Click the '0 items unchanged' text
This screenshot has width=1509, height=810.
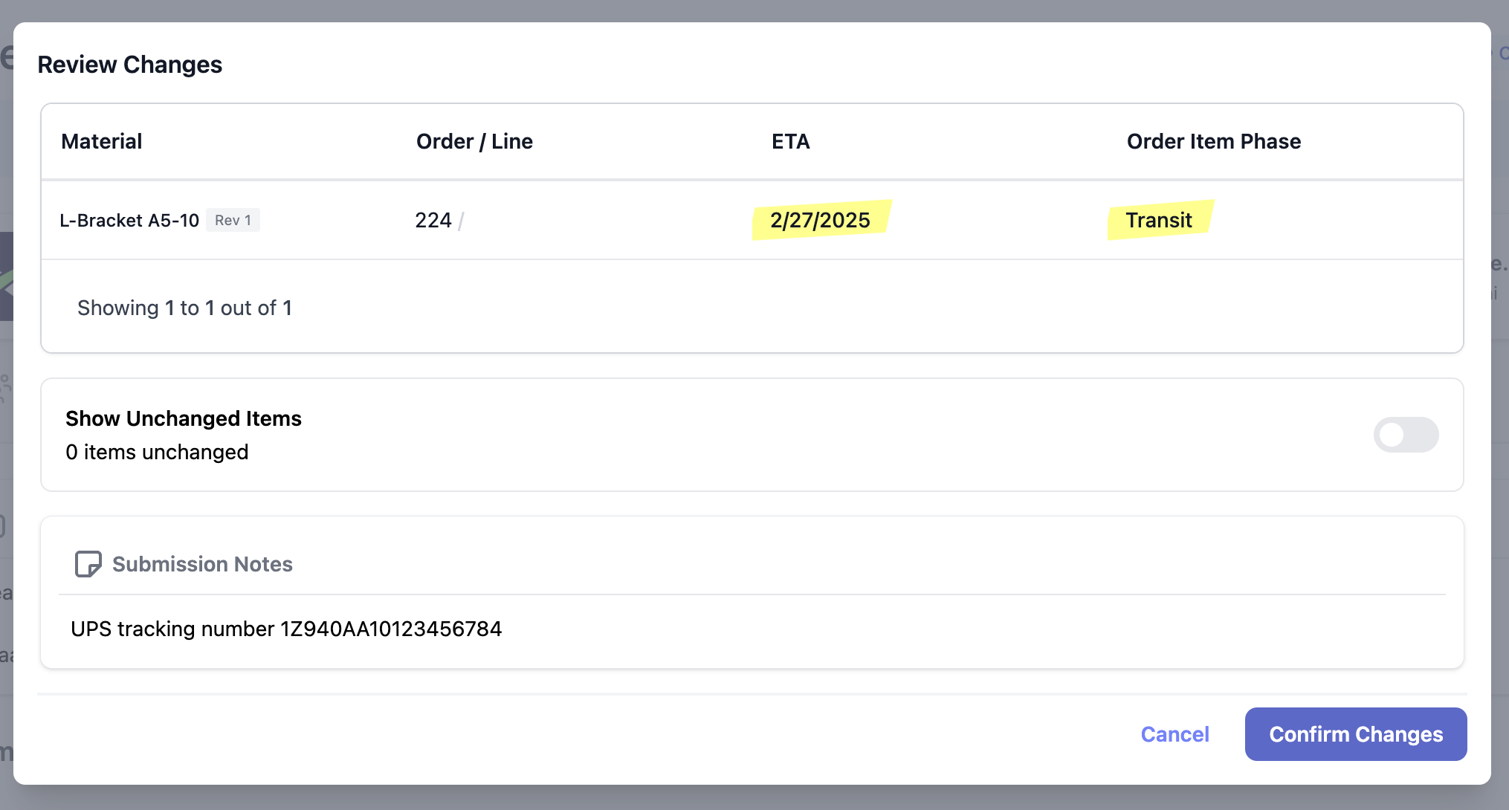[157, 452]
